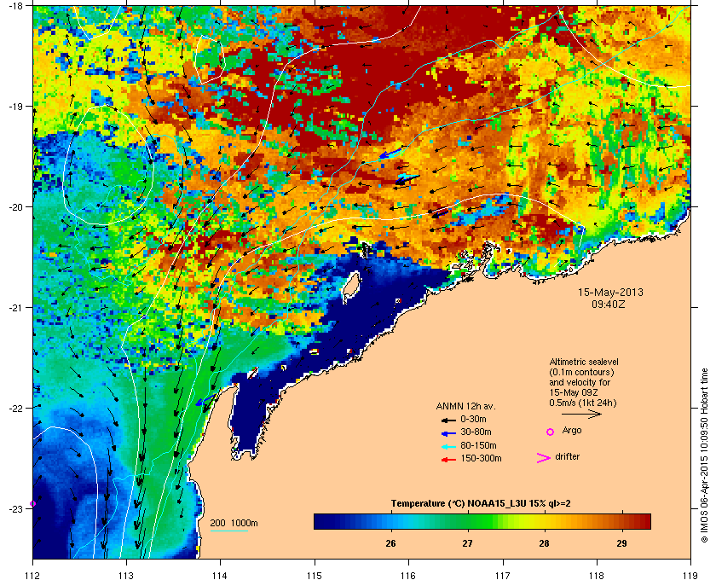The height and width of the screenshot is (580, 716).
Task: Click the blue 30-80m arrow legend icon
Action: (448, 432)
